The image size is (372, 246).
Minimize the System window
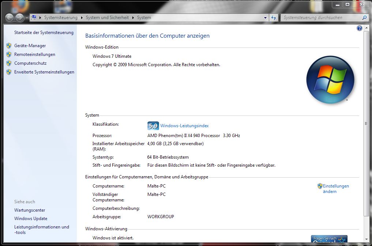338,4
